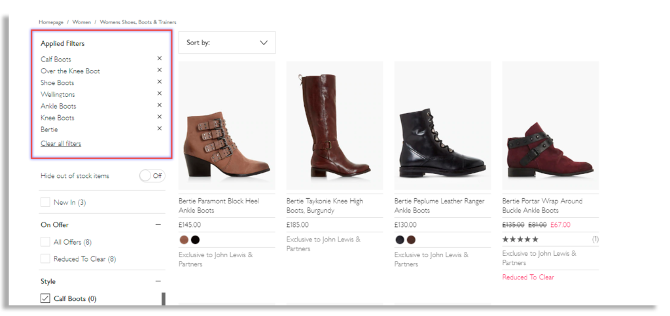The width and height of the screenshot is (670, 316).
Task: Collapse the On Offer filter section
Action: click(x=158, y=224)
